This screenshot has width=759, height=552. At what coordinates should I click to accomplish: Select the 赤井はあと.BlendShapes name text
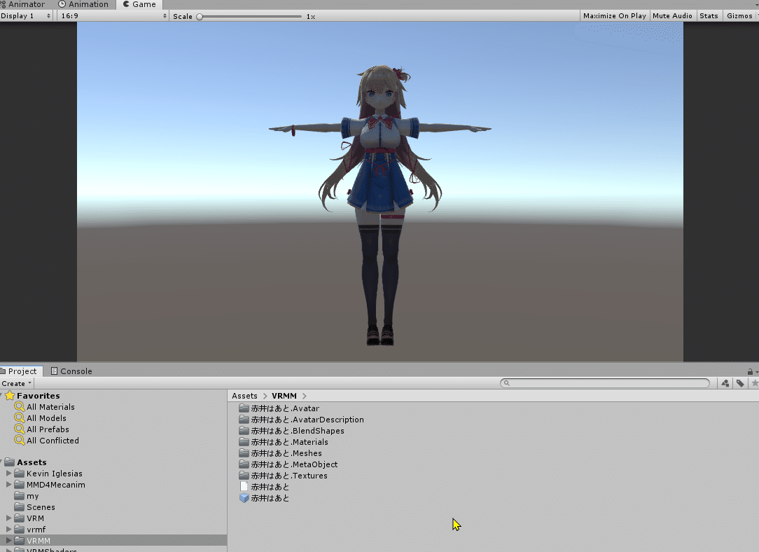coord(298,431)
